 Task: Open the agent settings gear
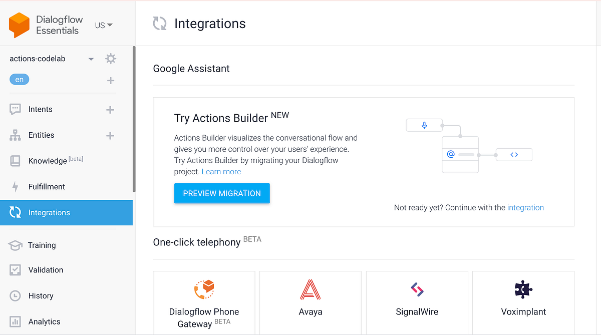[x=110, y=58]
